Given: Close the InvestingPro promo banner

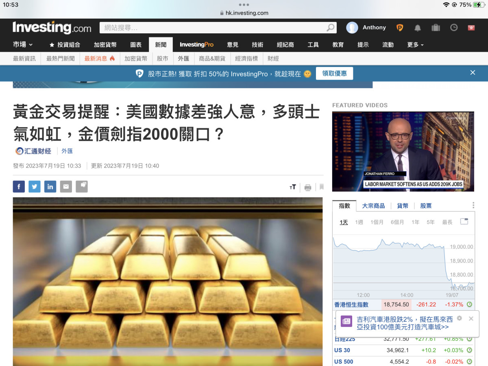Looking at the screenshot, I should click(473, 72).
